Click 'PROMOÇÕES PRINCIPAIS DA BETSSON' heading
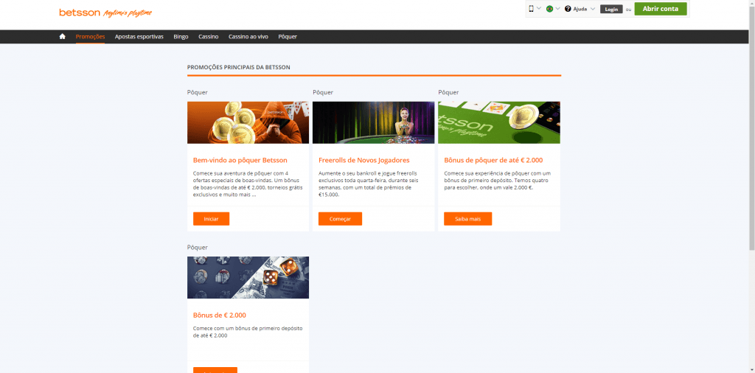 click(x=238, y=67)
